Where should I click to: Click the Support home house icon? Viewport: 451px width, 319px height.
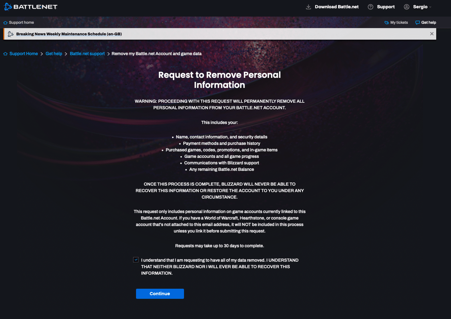5,23
